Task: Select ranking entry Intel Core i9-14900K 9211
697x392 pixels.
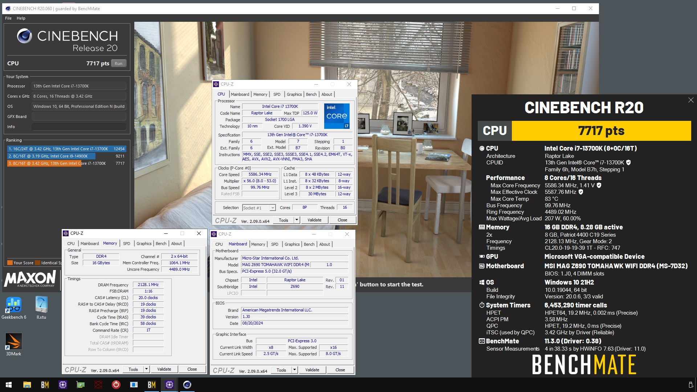Action: point(66,156)
